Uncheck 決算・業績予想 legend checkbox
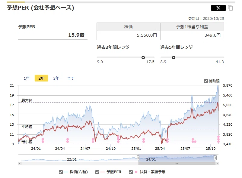 pos(131,172)
